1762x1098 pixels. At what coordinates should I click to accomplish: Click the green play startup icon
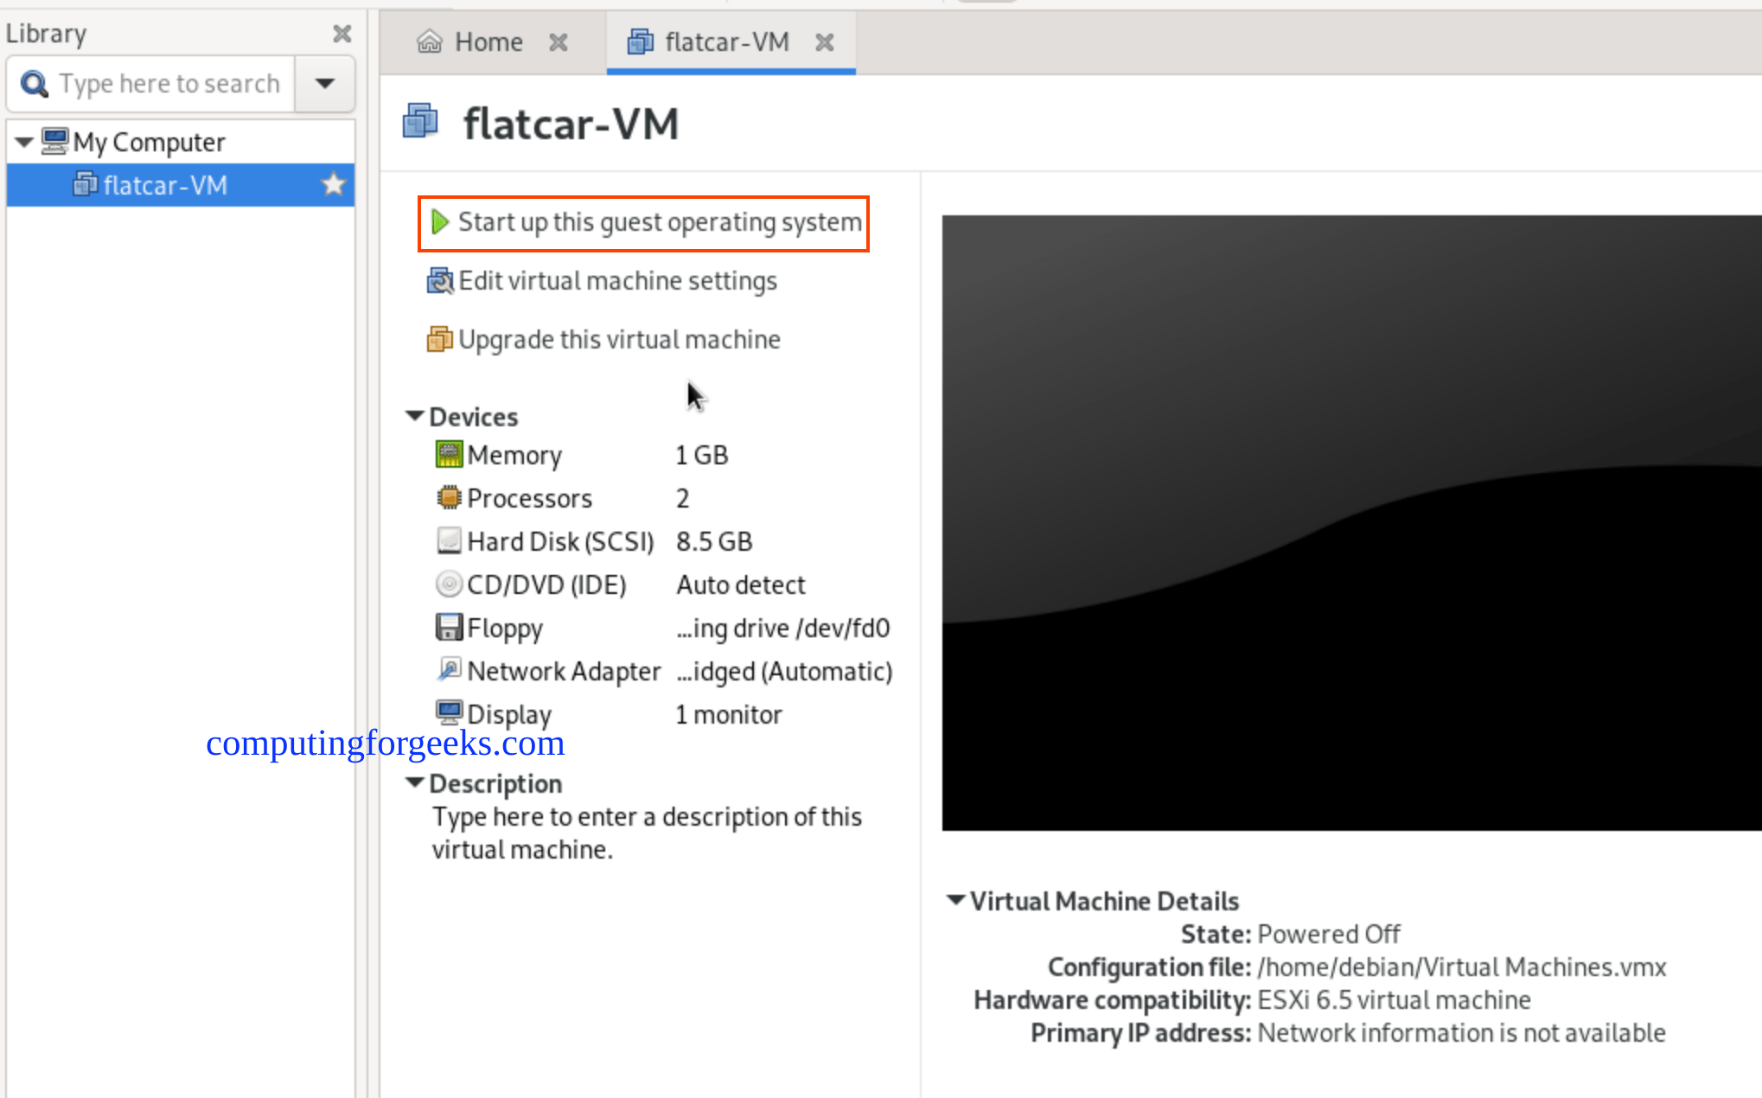(440, 222)
